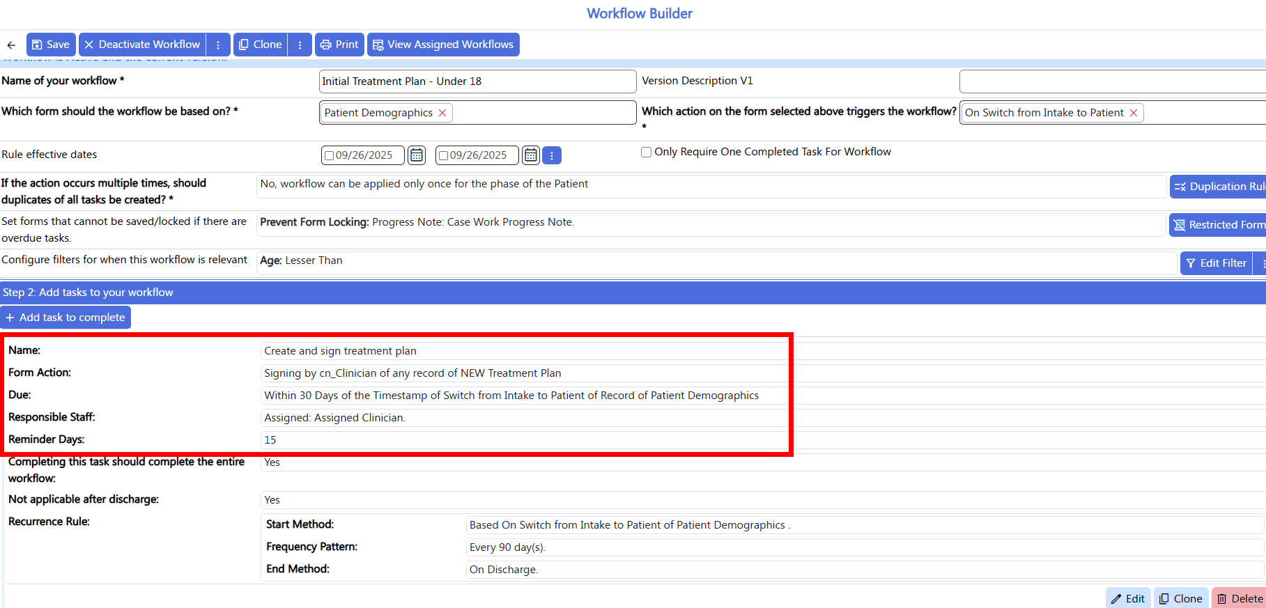Click the back arrow icon
Image resolution: width=1266 pixels, height=608 pixels.
coord(11,45)
